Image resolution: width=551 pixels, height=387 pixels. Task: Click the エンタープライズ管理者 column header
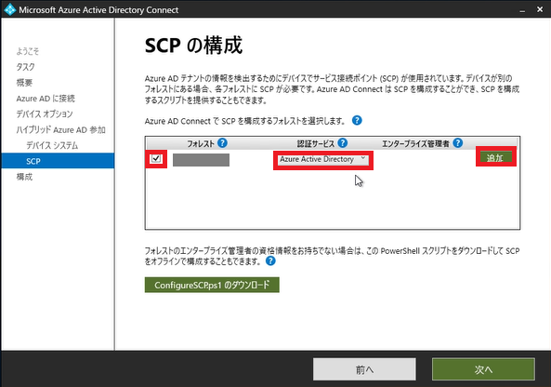(415, 143)
